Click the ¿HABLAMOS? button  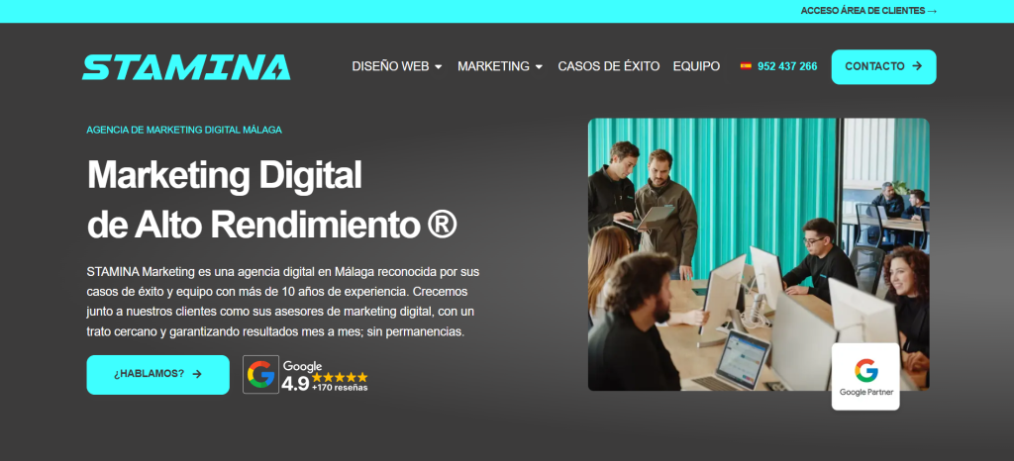point(157,375)
